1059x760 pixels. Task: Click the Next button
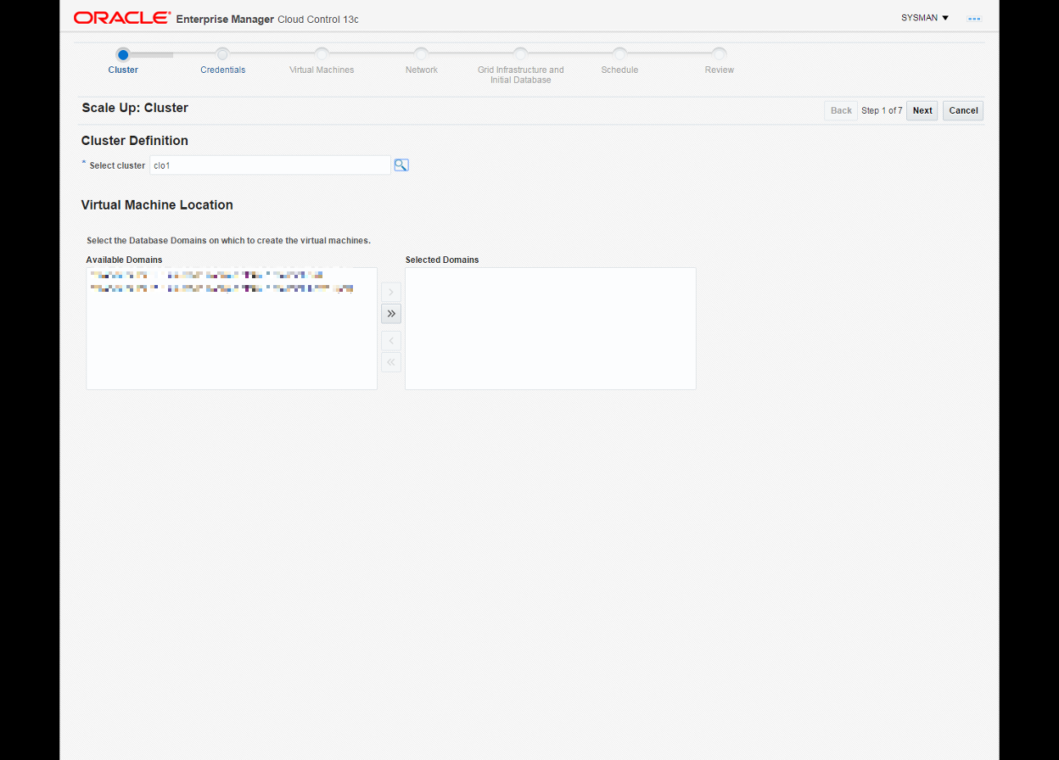(x=922, y=110)
